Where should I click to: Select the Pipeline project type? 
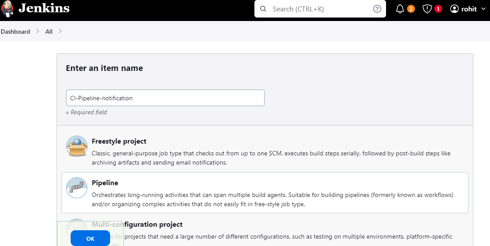(105, 183)
